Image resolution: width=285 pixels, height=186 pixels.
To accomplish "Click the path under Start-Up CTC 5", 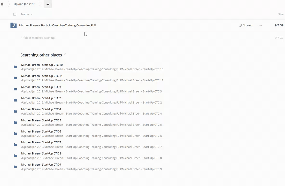I will pos(91,125).
